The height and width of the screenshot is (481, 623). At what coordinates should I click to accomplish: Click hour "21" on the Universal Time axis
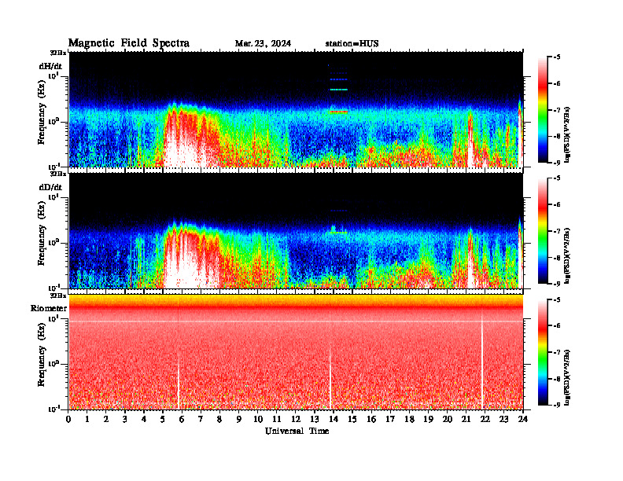click(466, 419)
